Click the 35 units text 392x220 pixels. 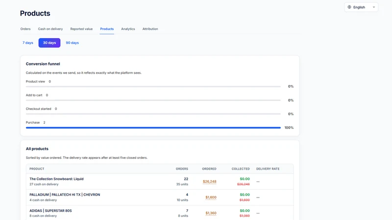point(182,184)
